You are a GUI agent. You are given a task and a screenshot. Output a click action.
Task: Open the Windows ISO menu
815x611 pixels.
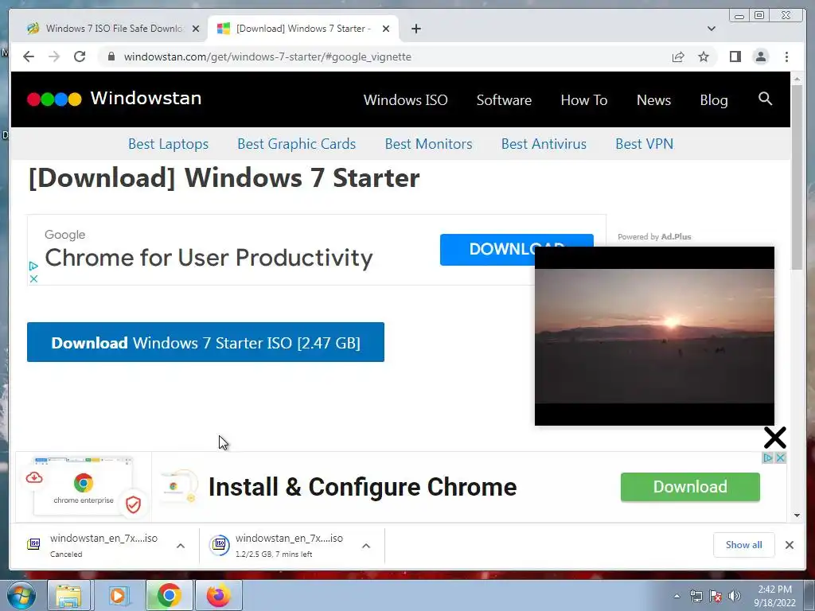tap(405, 99)
